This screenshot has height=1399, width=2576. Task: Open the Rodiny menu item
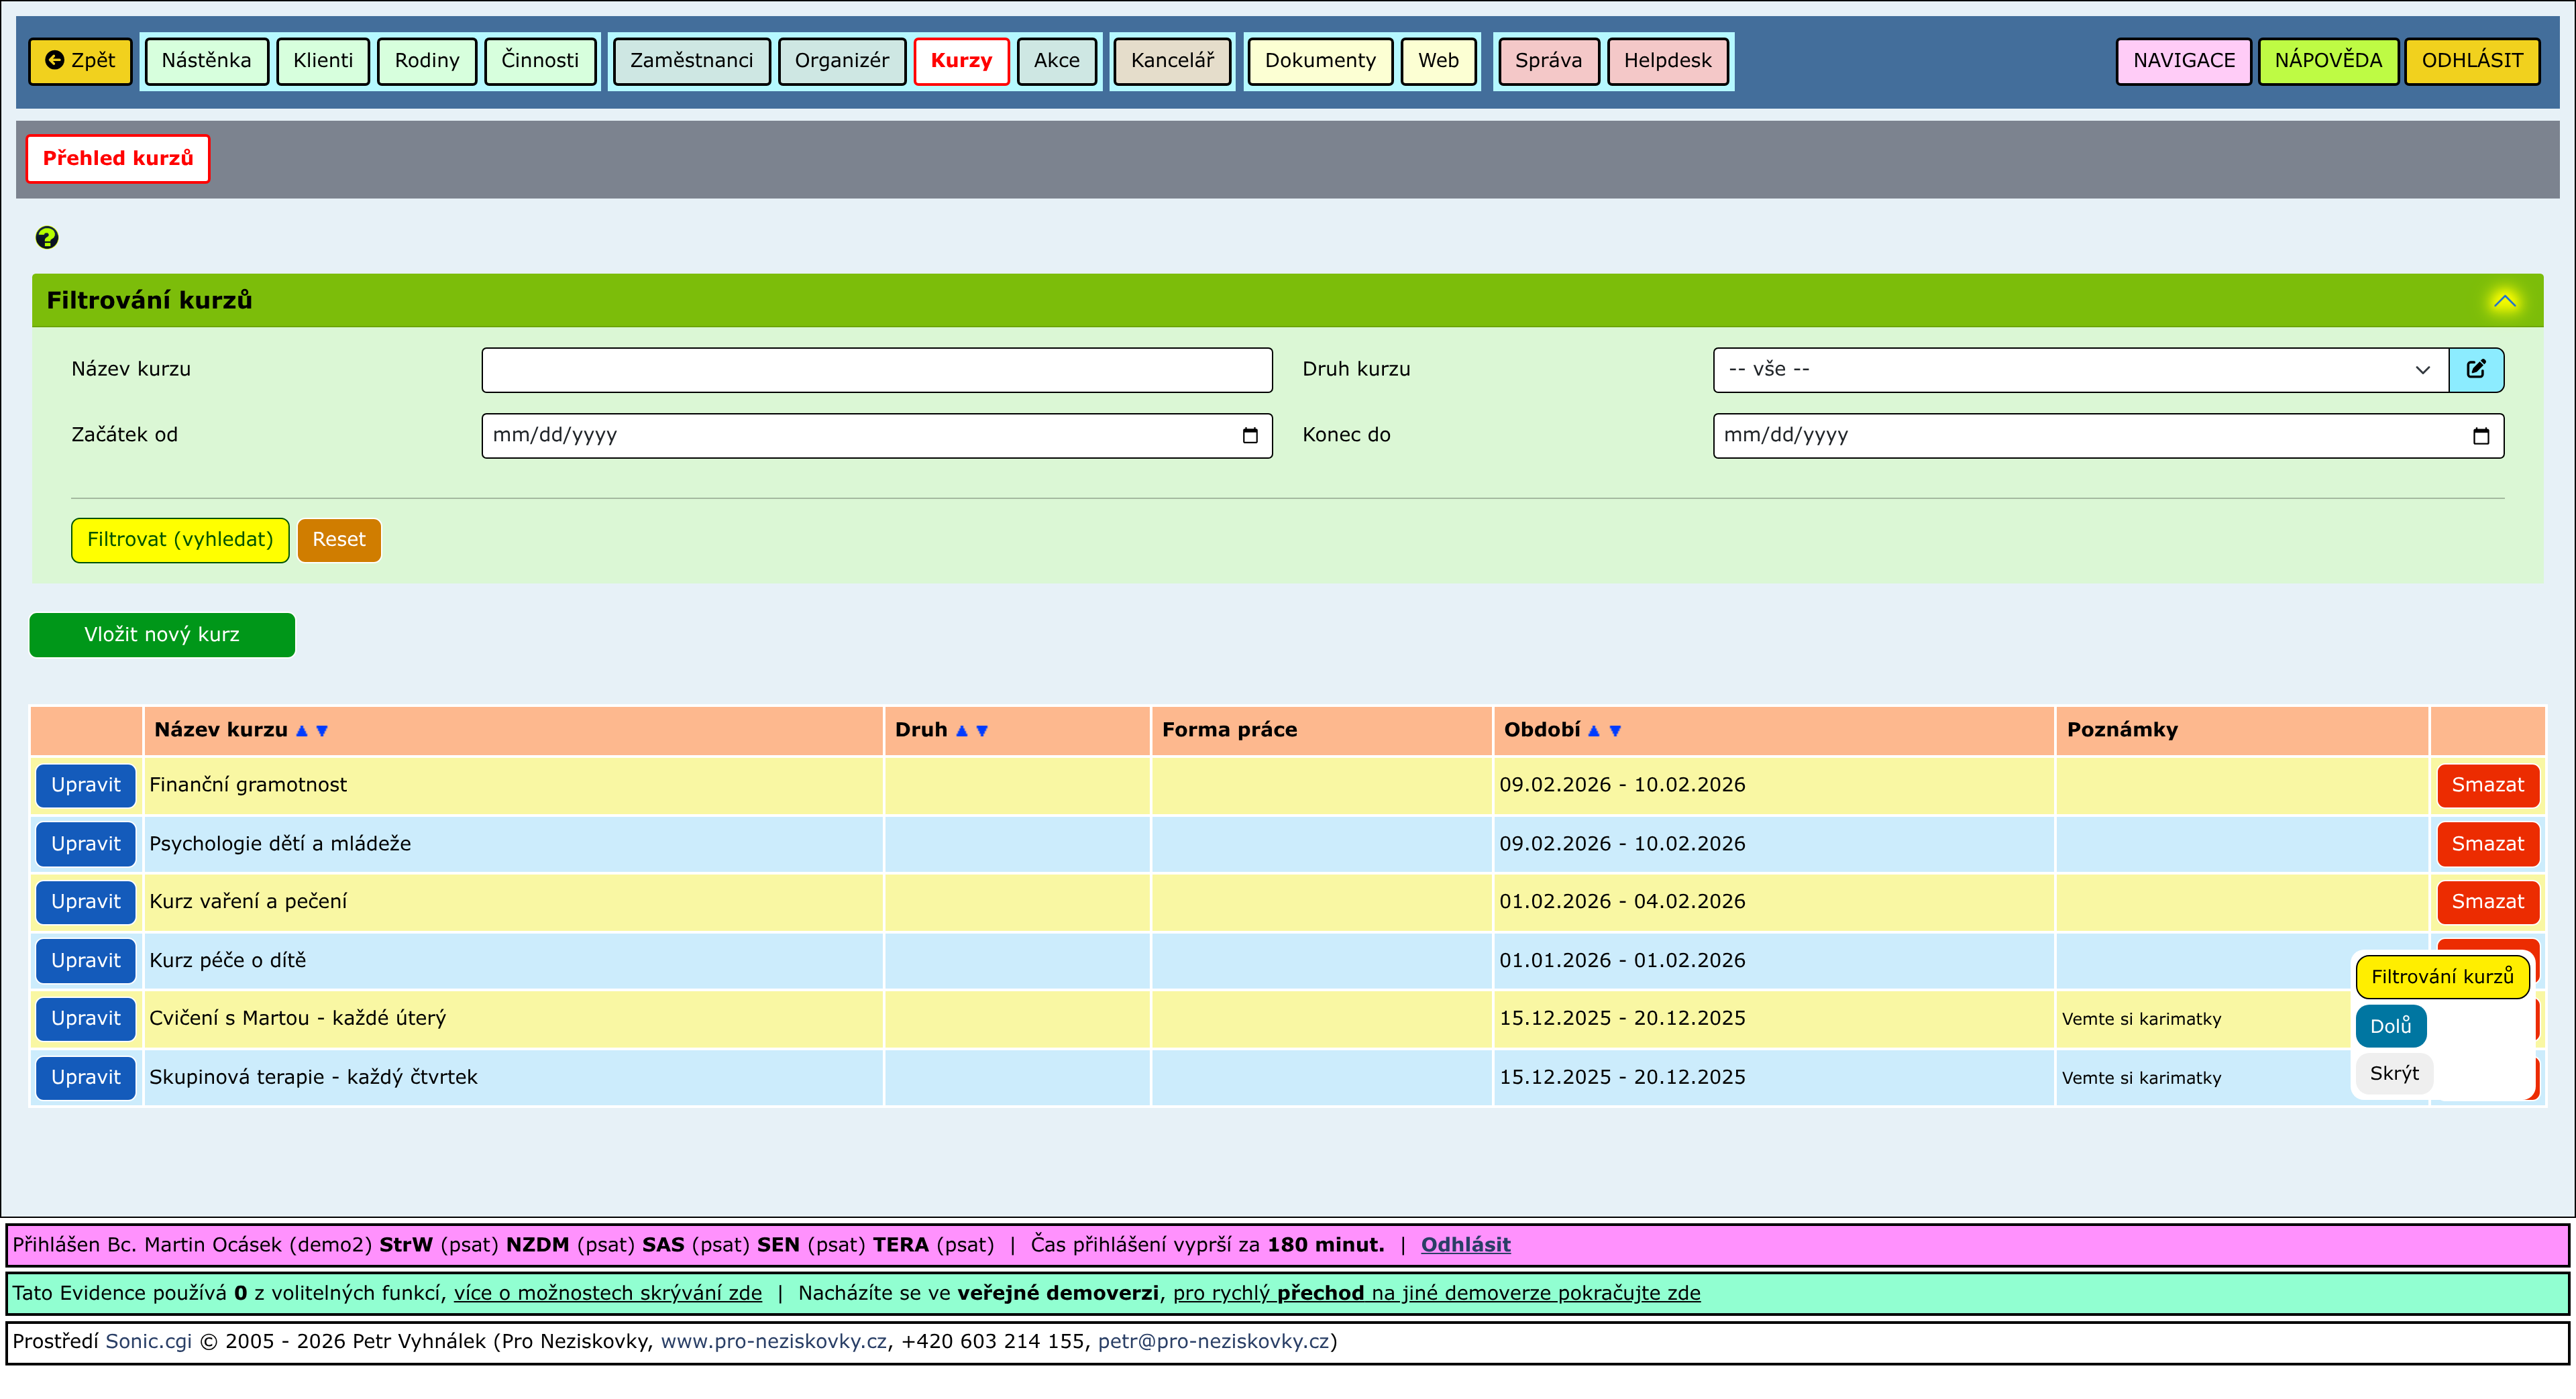coord(427,61)
